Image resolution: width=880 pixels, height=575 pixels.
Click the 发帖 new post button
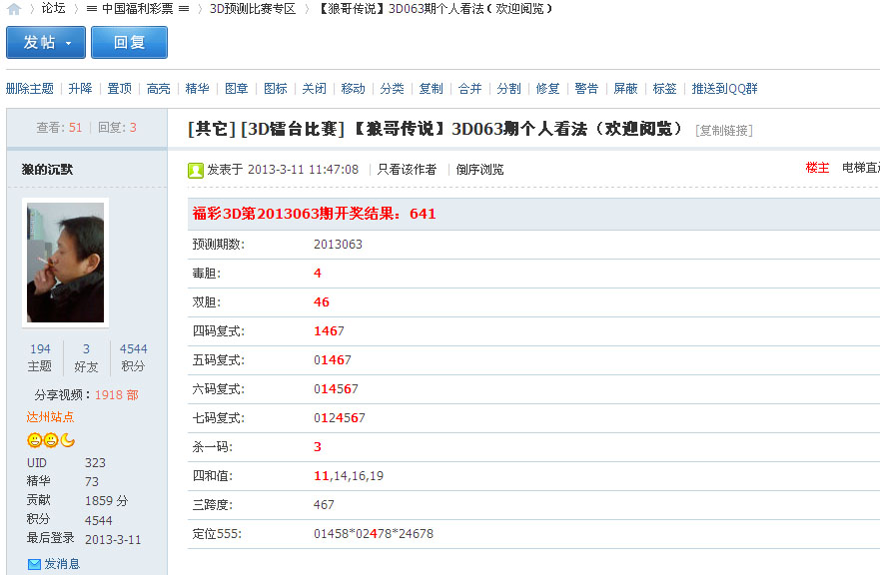tap(46, 42)
